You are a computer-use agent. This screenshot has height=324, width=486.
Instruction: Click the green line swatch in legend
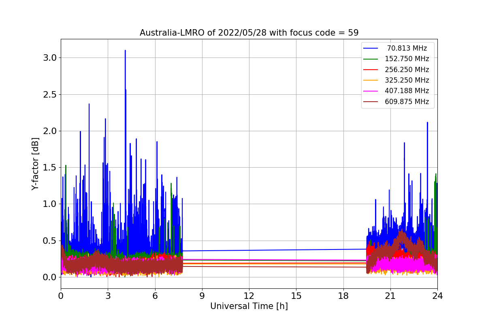tap(371, 59)
